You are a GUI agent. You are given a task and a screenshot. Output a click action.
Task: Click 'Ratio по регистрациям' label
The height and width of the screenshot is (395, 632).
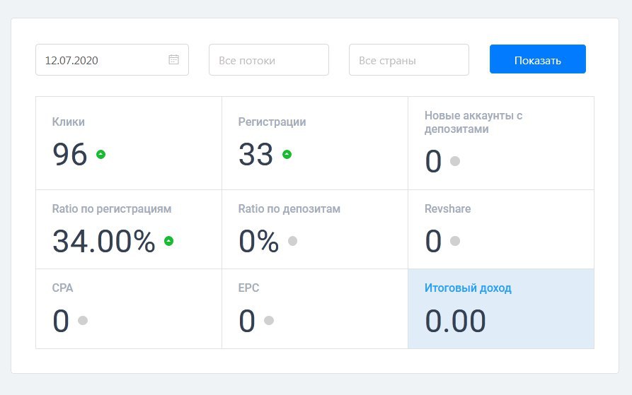[x=112, y=208]
